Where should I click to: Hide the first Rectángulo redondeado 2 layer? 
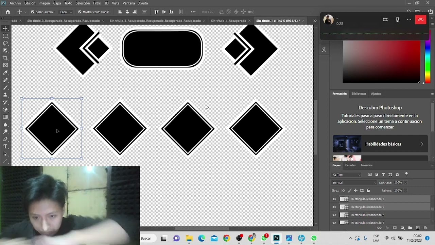(334, 199)
